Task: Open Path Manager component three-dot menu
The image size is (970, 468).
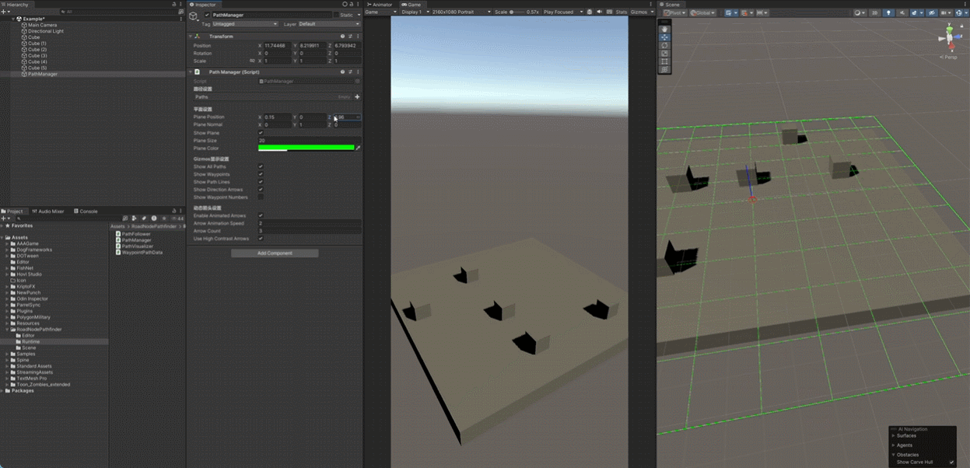Action: point(358,72)
